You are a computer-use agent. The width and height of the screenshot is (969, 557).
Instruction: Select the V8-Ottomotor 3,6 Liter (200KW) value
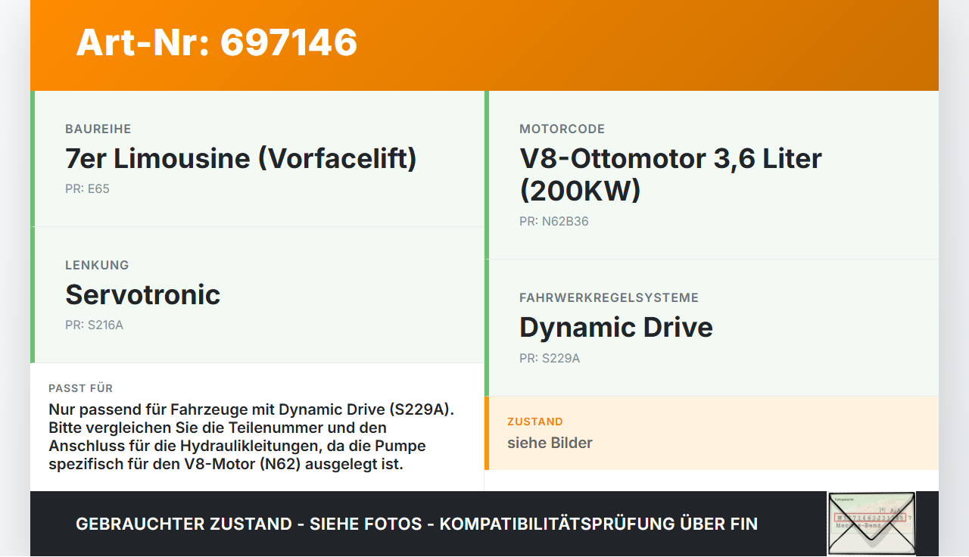[671, 174]
